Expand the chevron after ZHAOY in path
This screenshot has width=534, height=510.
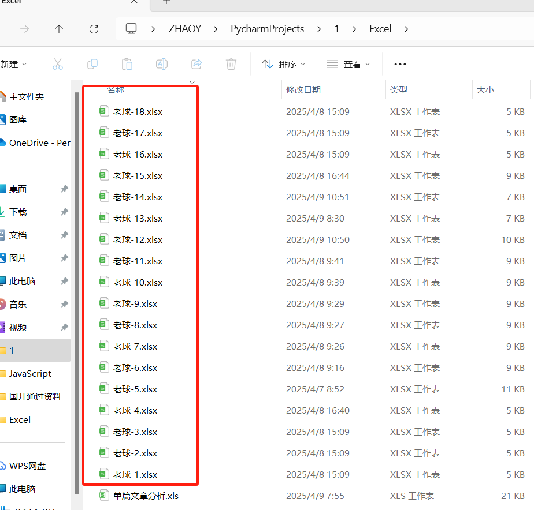coord(216,29)
